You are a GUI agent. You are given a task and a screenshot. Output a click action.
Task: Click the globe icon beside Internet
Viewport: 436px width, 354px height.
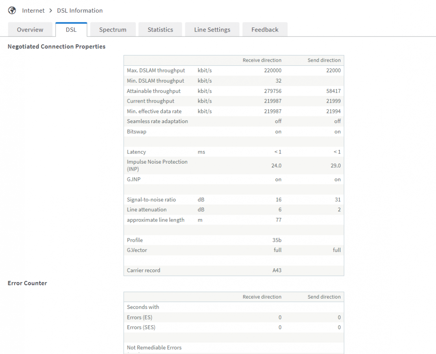tap(12, 11)
